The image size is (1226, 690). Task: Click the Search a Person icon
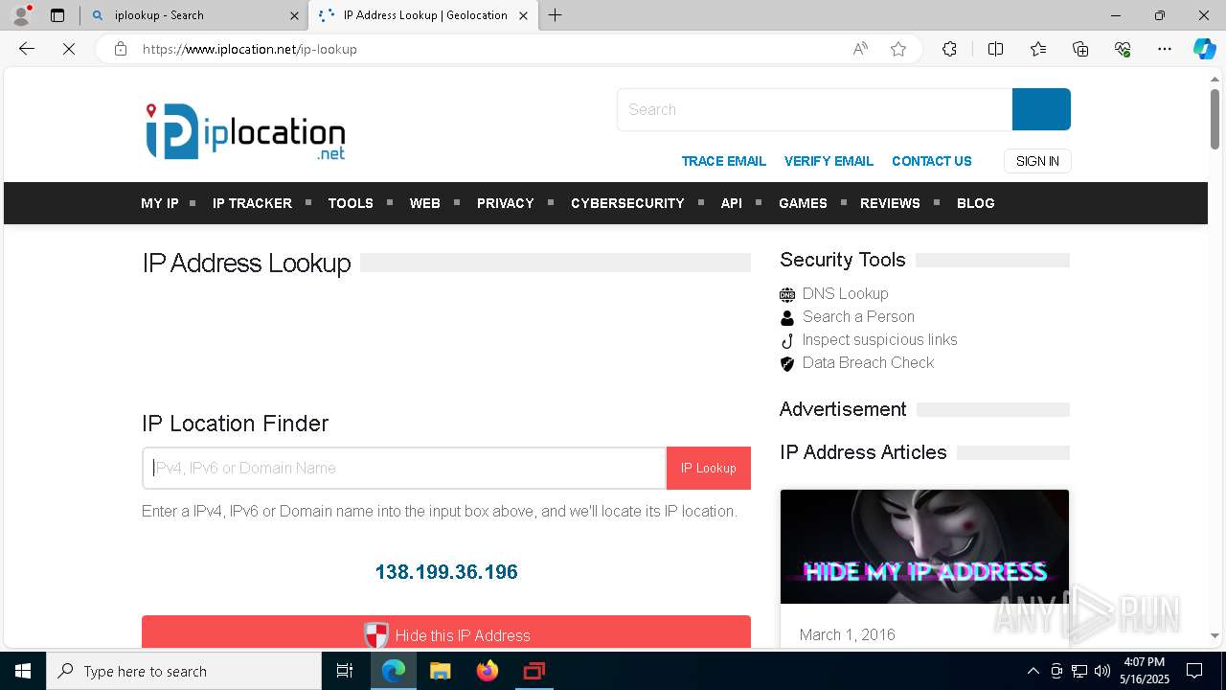[x=787, y=317]
